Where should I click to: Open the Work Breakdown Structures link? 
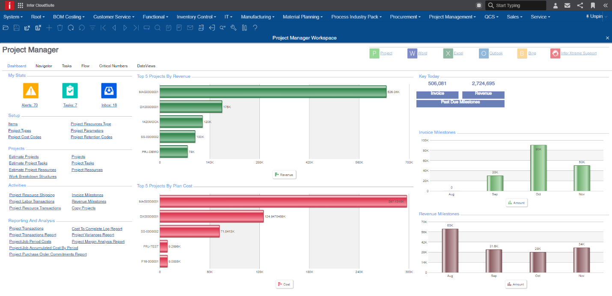coord(33,176)
